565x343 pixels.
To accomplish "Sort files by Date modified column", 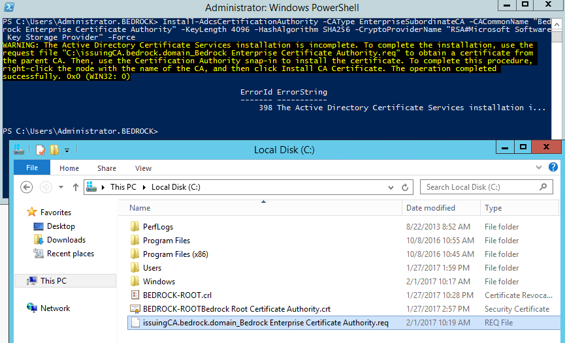I will point(430,208).
